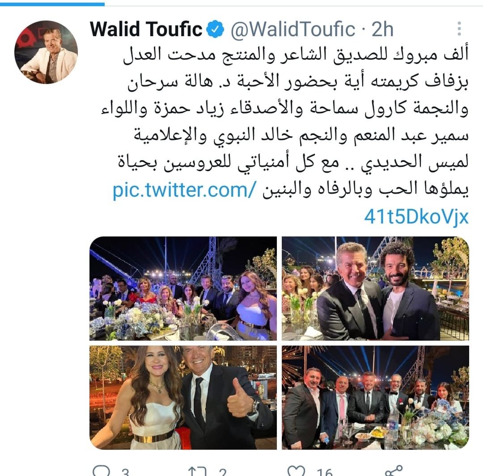This screenshot has width=483, height=476.
Task: Click the like count number 16
Action: pos(324,472)
